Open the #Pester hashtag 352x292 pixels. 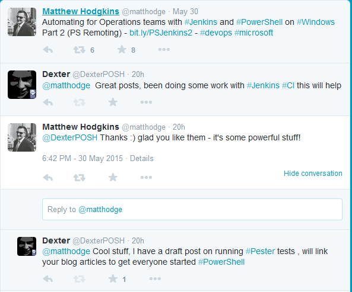click(260, 251)
